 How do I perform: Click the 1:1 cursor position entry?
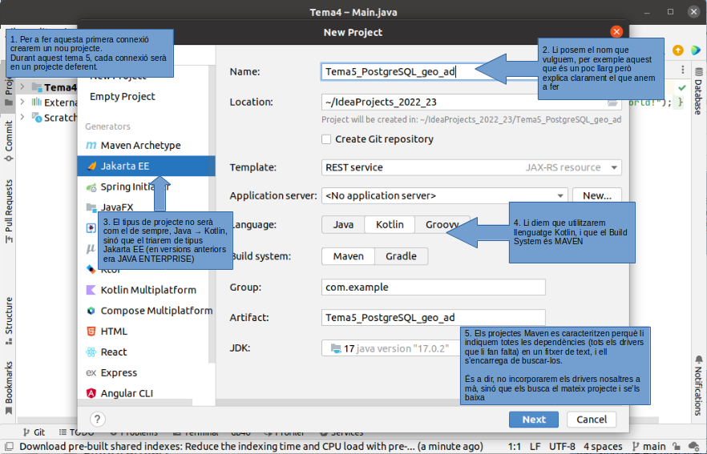(x=515, y=447)
